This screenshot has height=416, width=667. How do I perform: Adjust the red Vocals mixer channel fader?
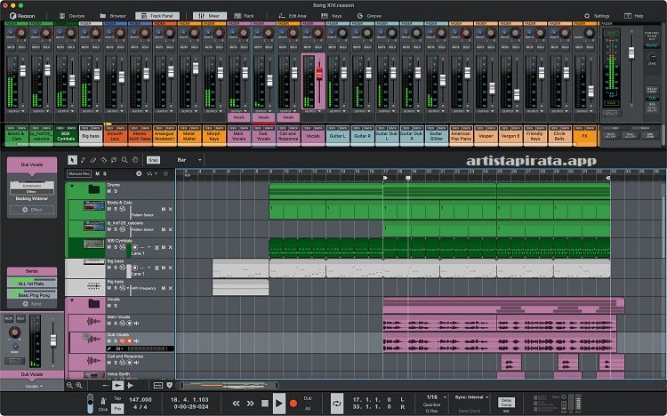point(319,73)
